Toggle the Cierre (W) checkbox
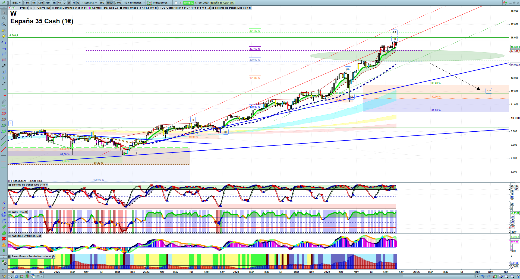Screen dimensions: 520x279 pyautogui.click(x=35, y=8)
